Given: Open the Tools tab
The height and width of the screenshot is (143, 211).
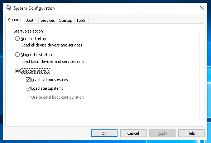Looking at the screenshot, I should click(x=81, y=20).
